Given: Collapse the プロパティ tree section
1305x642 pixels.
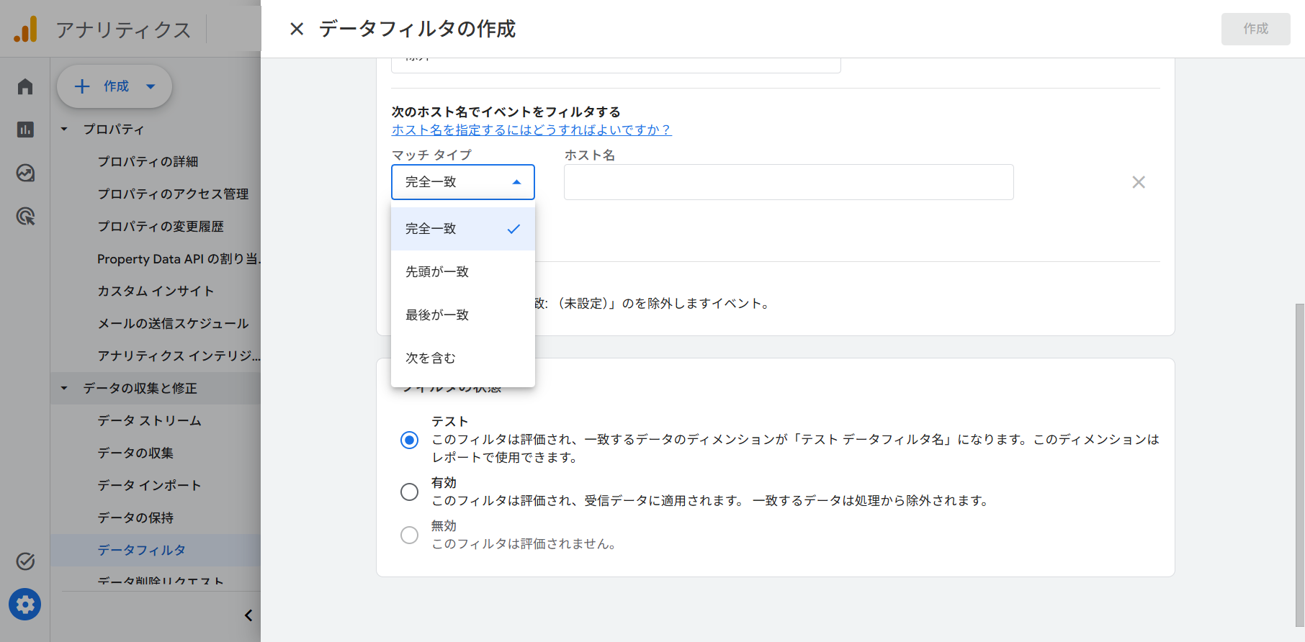Looking at the screenshot, I should 64,130.
